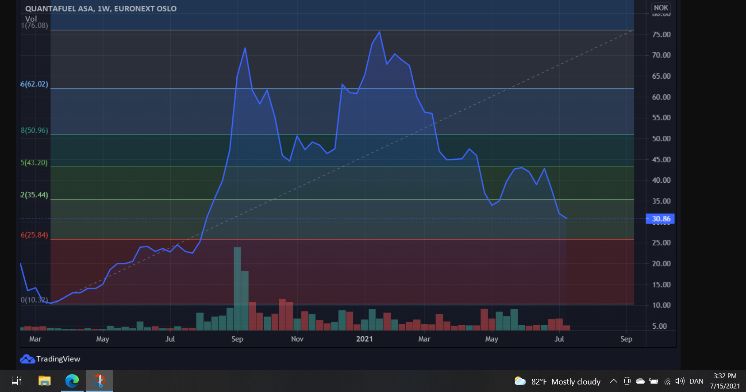The height and width of the screenshot is (392, 746).
Task: Click the 75.00 price axis label
Action: [661, 35]
